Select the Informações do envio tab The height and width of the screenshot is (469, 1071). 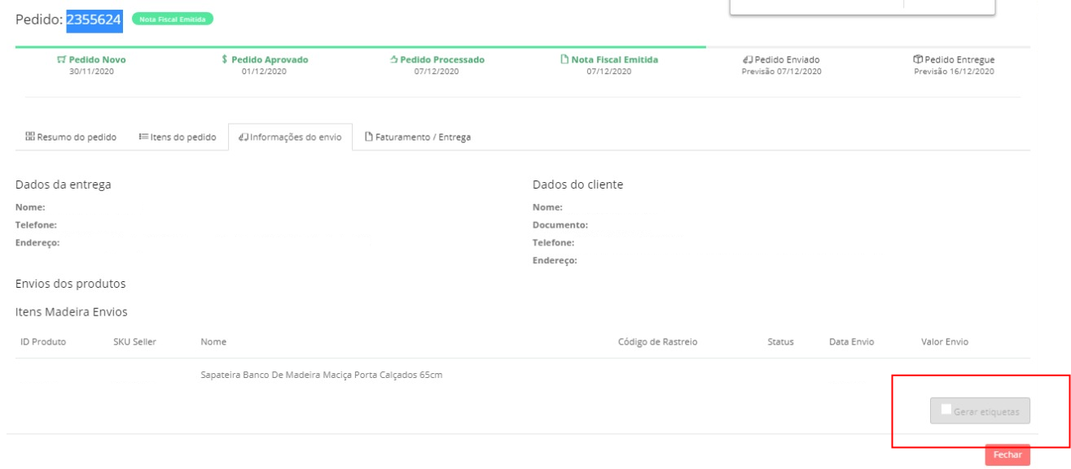tap(290, 137)
